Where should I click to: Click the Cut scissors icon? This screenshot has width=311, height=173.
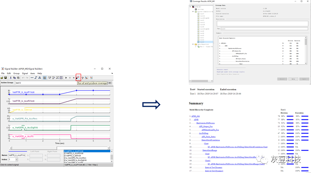click(11, 78)
